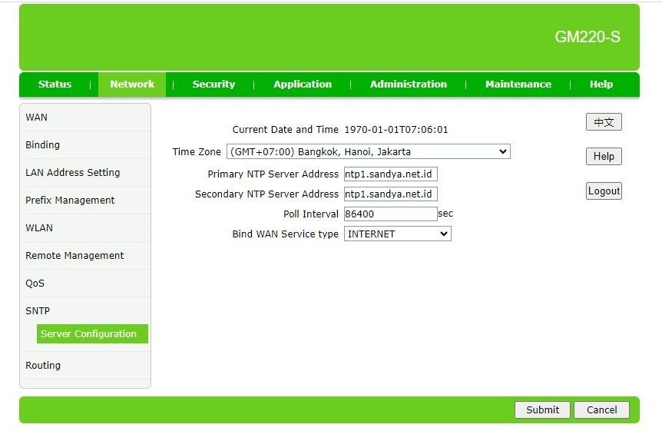Open the WLAN sidebar section
This screenshot has width=662, height=431.
(39, 228)
